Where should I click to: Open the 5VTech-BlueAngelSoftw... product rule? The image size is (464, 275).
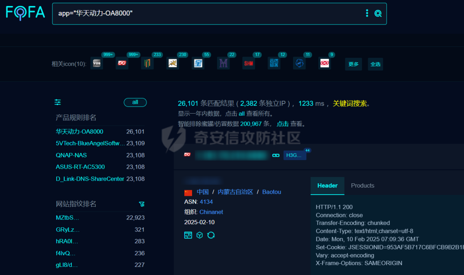coord(90,143)
